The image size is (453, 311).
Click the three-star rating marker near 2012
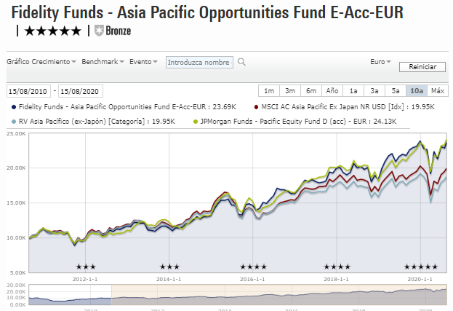[85, 267]
